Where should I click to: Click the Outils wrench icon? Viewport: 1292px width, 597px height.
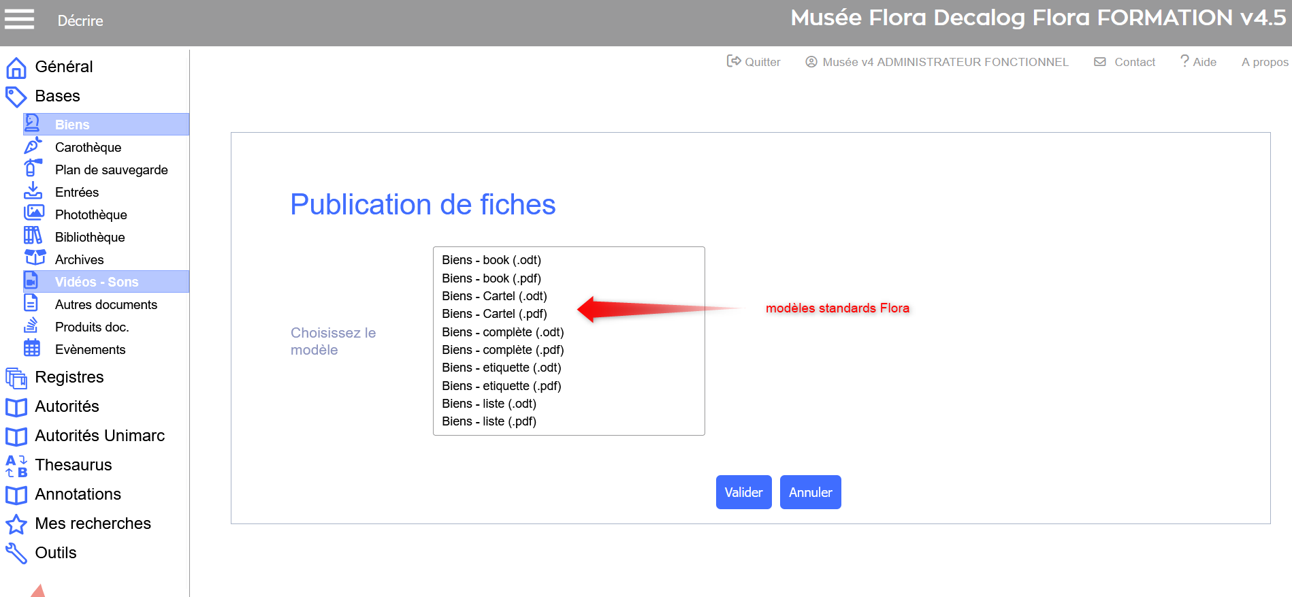pyautogui.click(x=16, y=553)
